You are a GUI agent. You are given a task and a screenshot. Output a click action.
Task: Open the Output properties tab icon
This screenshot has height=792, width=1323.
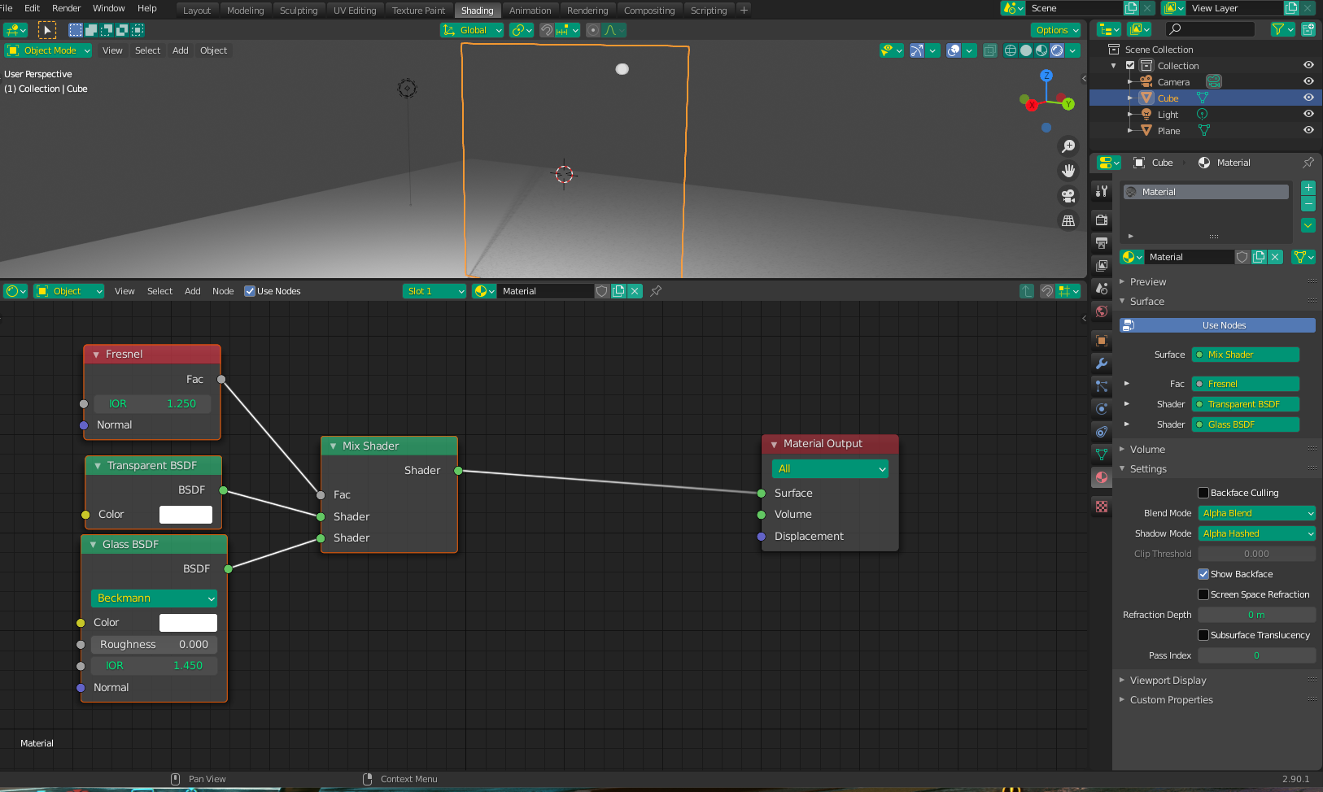coord(1102,242)
